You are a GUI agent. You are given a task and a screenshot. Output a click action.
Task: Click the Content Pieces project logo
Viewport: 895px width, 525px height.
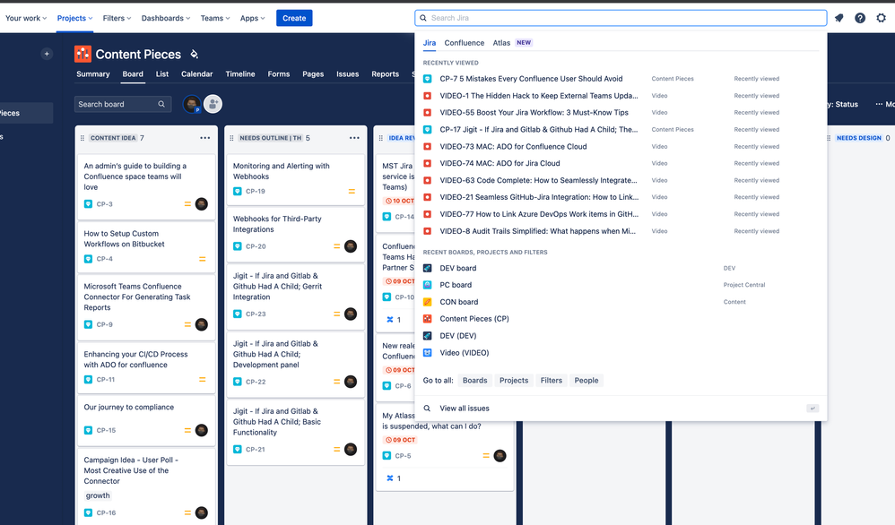[83, 54]
